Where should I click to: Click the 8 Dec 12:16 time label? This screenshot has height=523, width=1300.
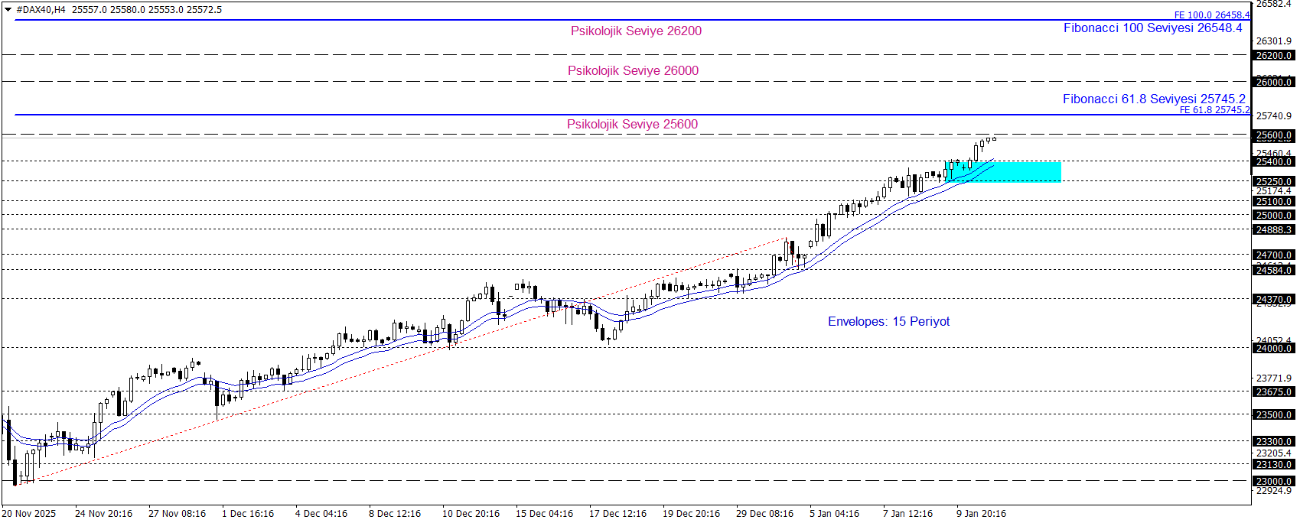(x=395, y=514)
